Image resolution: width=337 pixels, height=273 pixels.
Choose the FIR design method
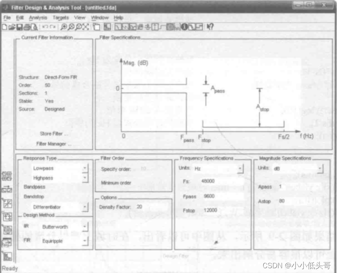27,240
